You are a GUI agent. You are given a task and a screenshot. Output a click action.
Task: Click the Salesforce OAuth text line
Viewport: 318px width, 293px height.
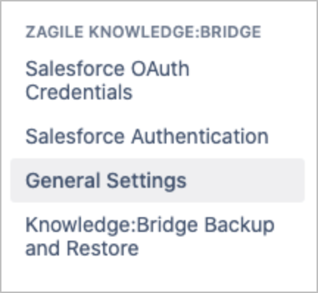[107, 68]
